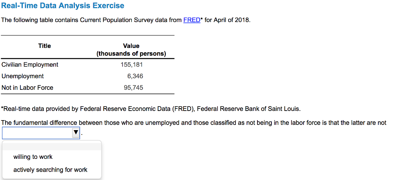Screen dimensions: 410x180
Task: Click the 95,745 table value
Action: (x=133, y=87)
